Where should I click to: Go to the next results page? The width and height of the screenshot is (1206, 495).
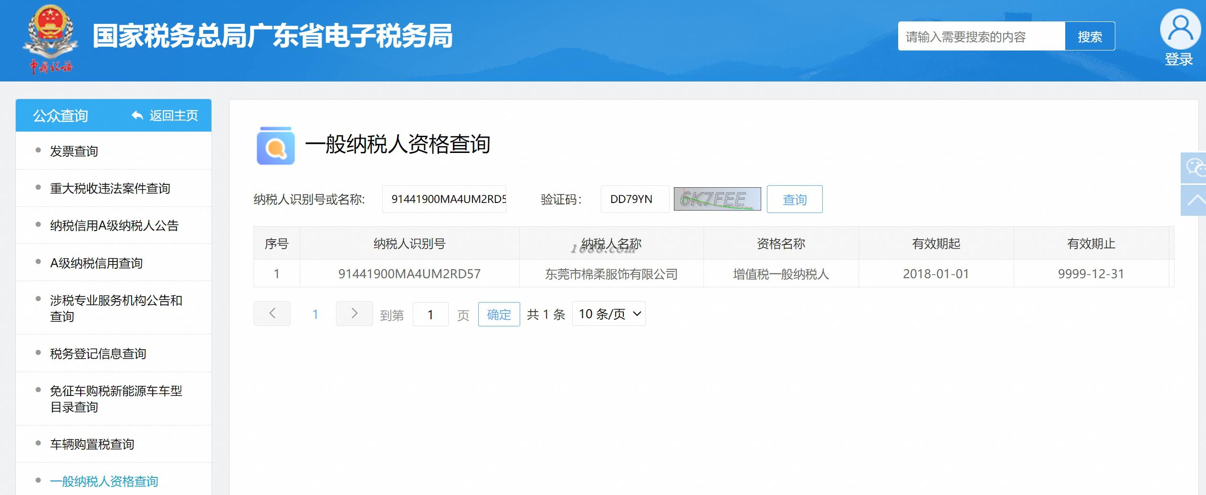354,313
